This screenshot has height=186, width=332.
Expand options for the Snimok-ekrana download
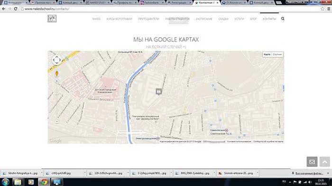click(258, 173)
